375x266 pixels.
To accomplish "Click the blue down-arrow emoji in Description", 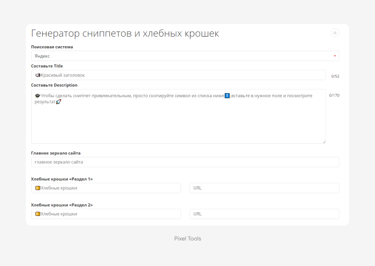I will coord(227,96).
